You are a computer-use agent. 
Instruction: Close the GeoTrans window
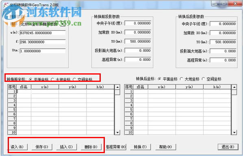[x=235, y=4]
